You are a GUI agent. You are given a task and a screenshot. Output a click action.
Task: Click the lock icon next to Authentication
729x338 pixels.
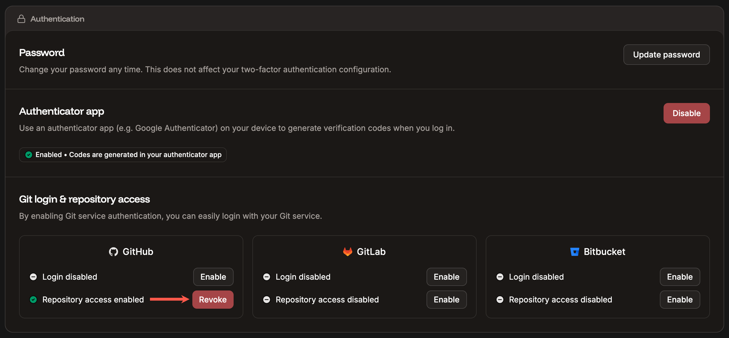click(x=21, y=19)
